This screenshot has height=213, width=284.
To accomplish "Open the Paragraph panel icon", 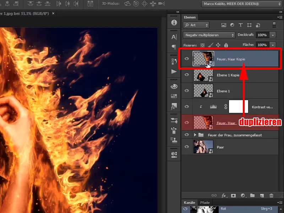I will 174,47.
